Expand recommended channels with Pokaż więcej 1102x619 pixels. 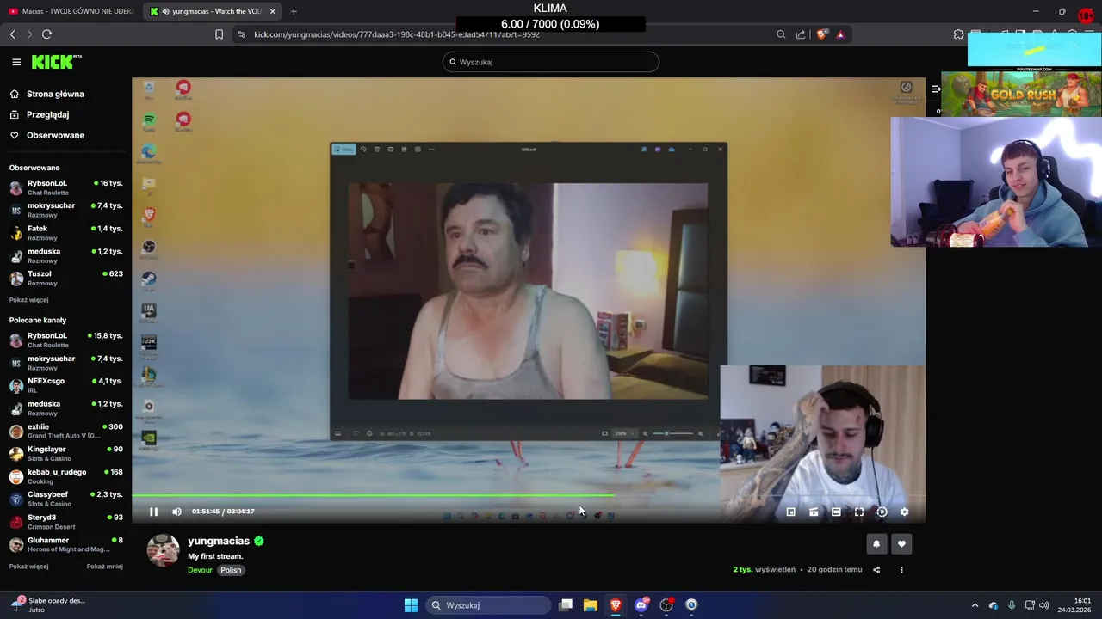(28, 567)
